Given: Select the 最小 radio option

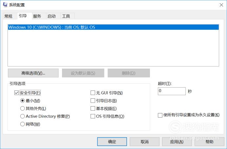Looking at the screenshot, I should pyautogui.click(x=22, y=101).
